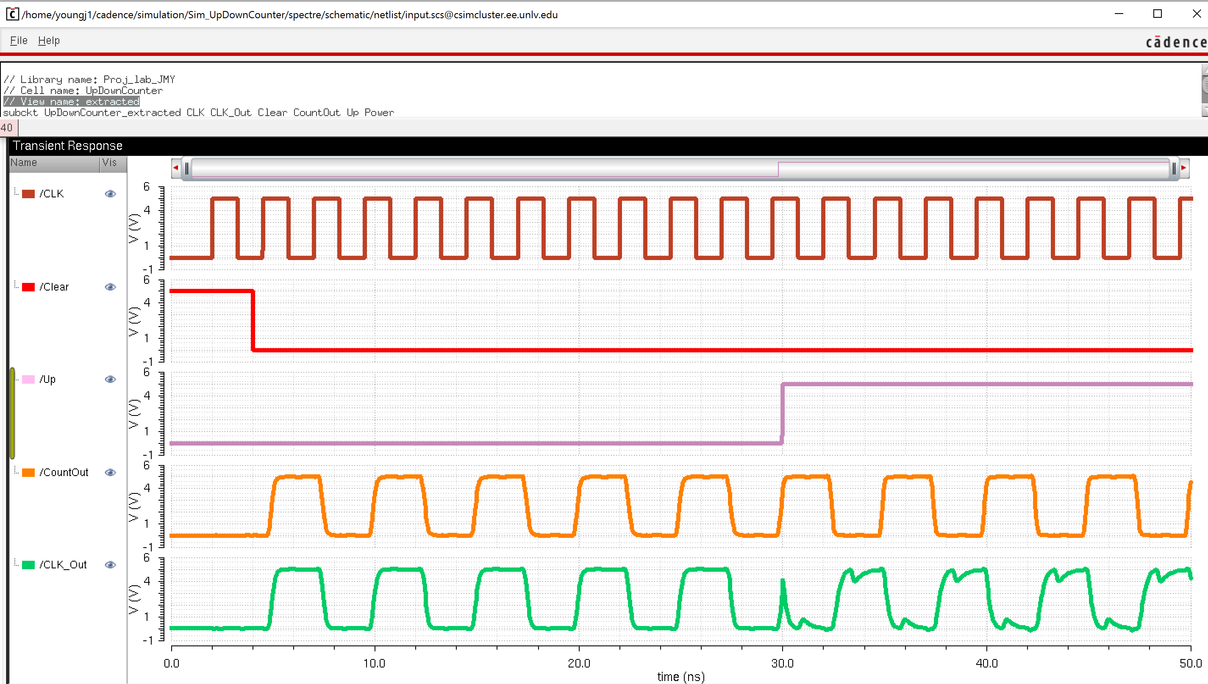Open the File menu
This screenshot has width=1208, height=684.
[19, 40]
